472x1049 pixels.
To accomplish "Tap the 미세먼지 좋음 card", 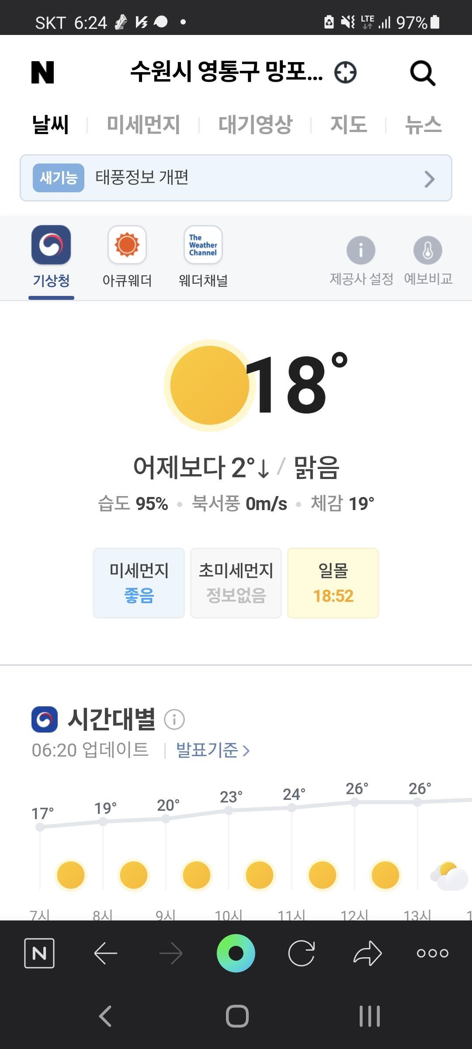I will pos(139,583).
